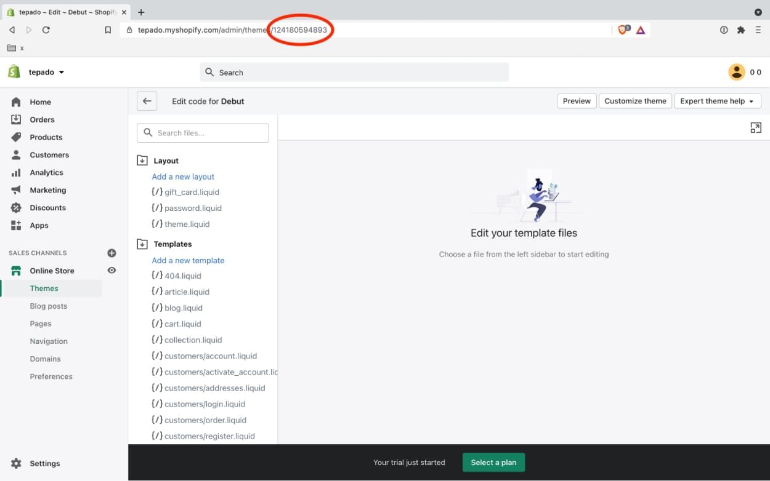The height and width of the screenshot is (481, 770).
Task: Open the Discounts section icon
Action: pyautogui.click(x=17, y=207)
